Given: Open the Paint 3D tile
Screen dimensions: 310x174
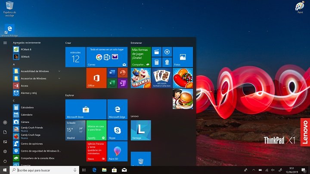Looking at the screenshot, I should pyautogui.click(x=118, y=151).
